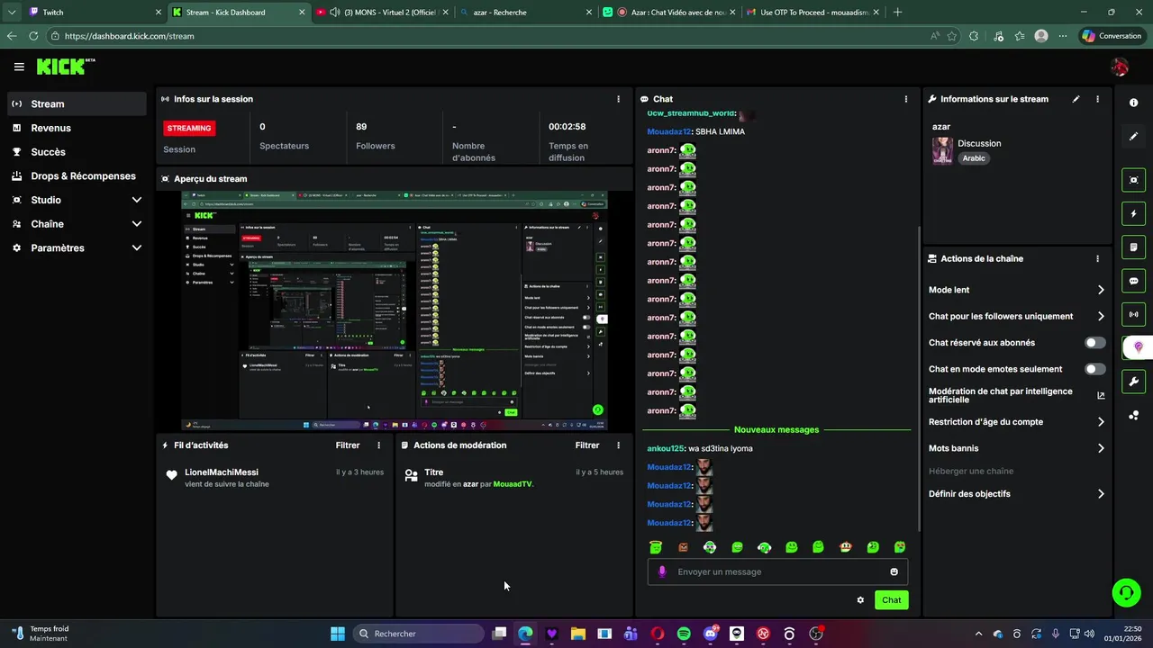Click Copilot Conversation button in browser toolbar
This screenshot has width=1153, height=648.
point(1112,36)
